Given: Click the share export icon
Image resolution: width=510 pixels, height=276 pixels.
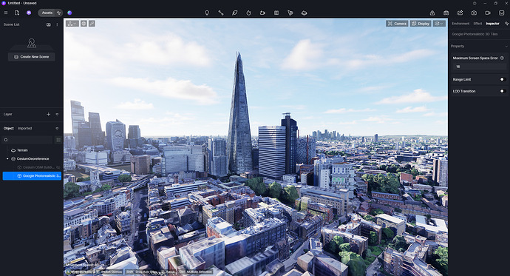Looking at the screenshot, I should point(460,13).
